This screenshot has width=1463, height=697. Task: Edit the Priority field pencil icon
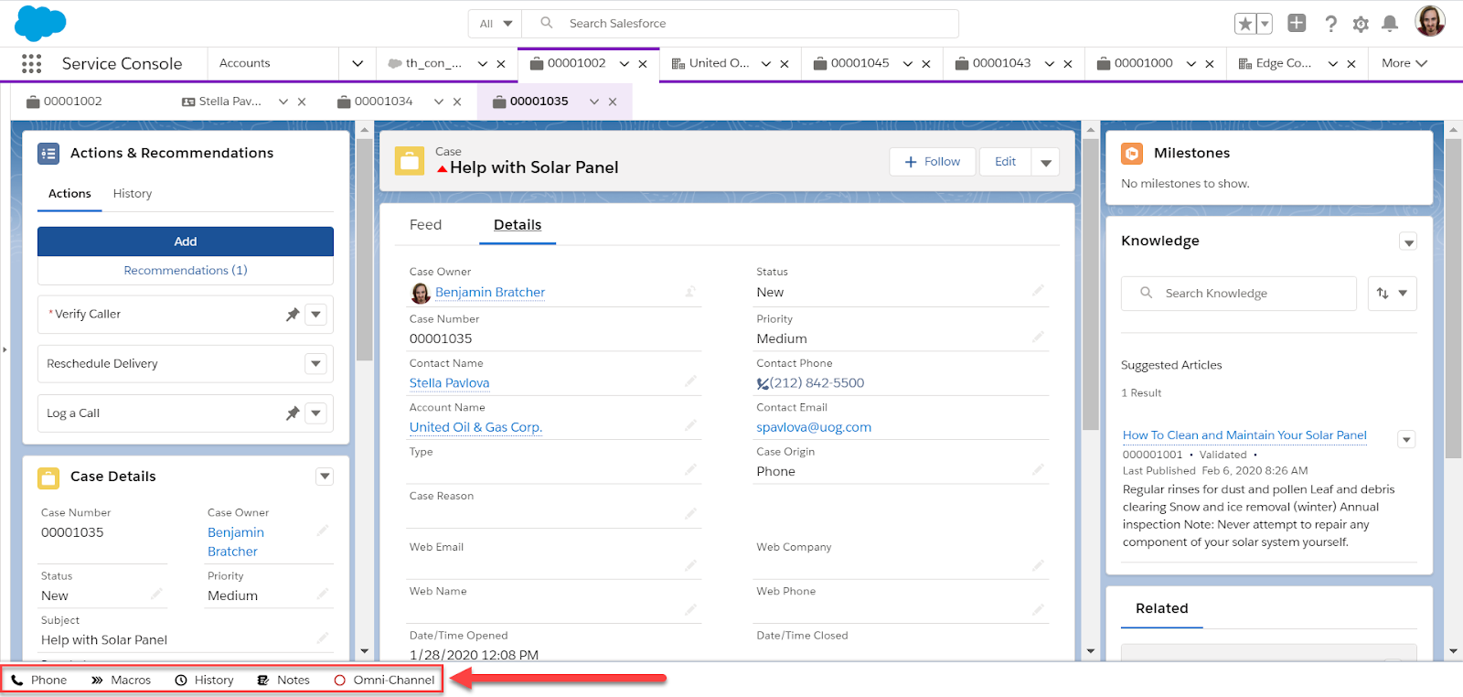pyautogui.click(x=1038, y=338)
